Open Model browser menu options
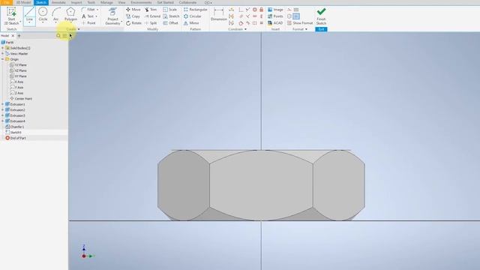480x270 pixels. click(x=64, y=35)
